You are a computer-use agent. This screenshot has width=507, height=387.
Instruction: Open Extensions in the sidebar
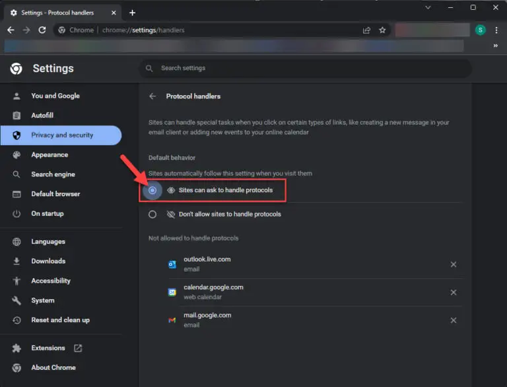point(48,348)
